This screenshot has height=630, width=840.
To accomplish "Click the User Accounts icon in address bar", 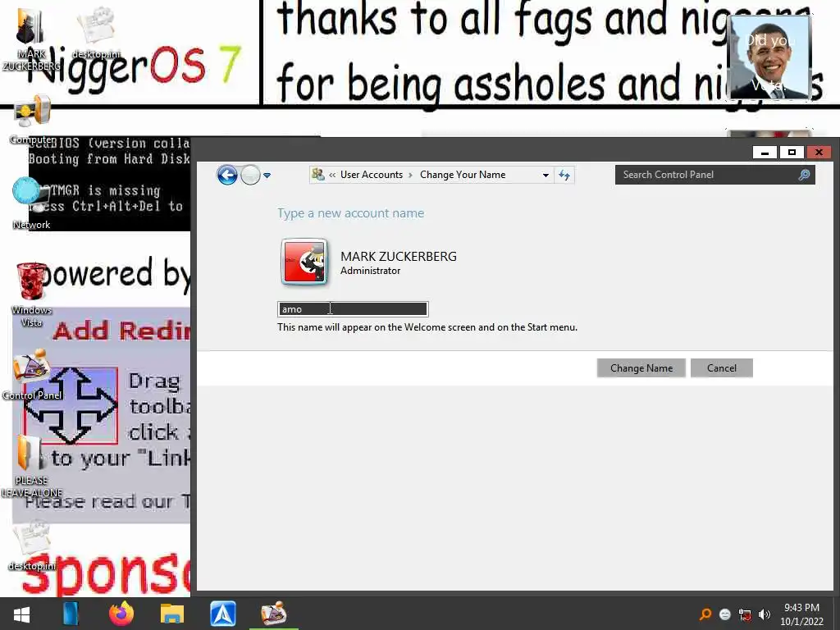I will tap(317, 175).
